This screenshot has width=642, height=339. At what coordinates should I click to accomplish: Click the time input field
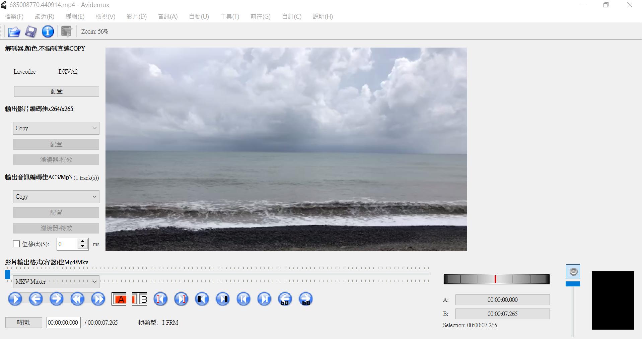[x=63, y=322]
